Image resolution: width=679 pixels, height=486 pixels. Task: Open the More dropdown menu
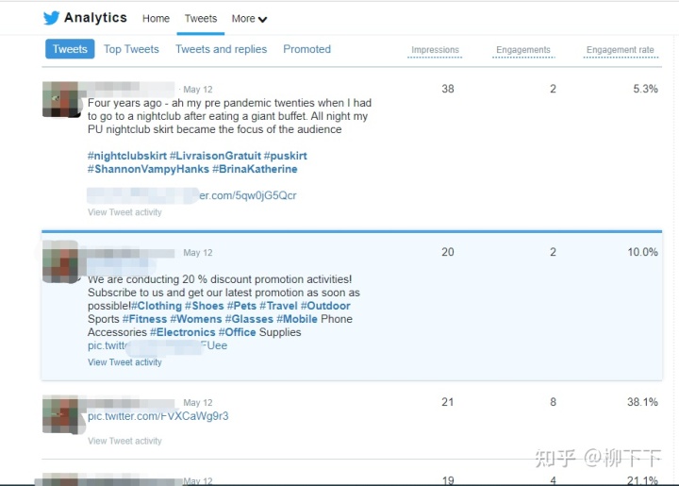tap(249, 19)
